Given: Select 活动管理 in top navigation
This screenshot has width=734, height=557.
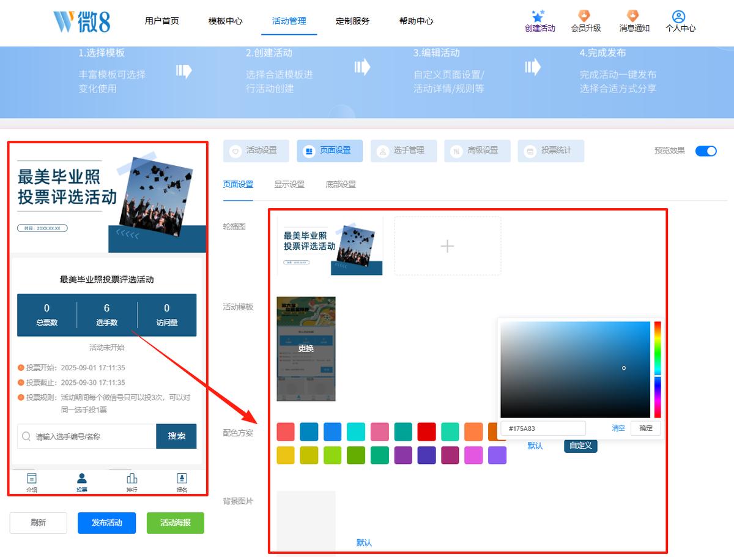Looking at the screenshot, I should pyautogui.click(x=289, y=21).
